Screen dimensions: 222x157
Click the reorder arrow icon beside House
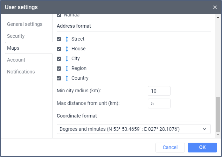[x=67, y=49]
